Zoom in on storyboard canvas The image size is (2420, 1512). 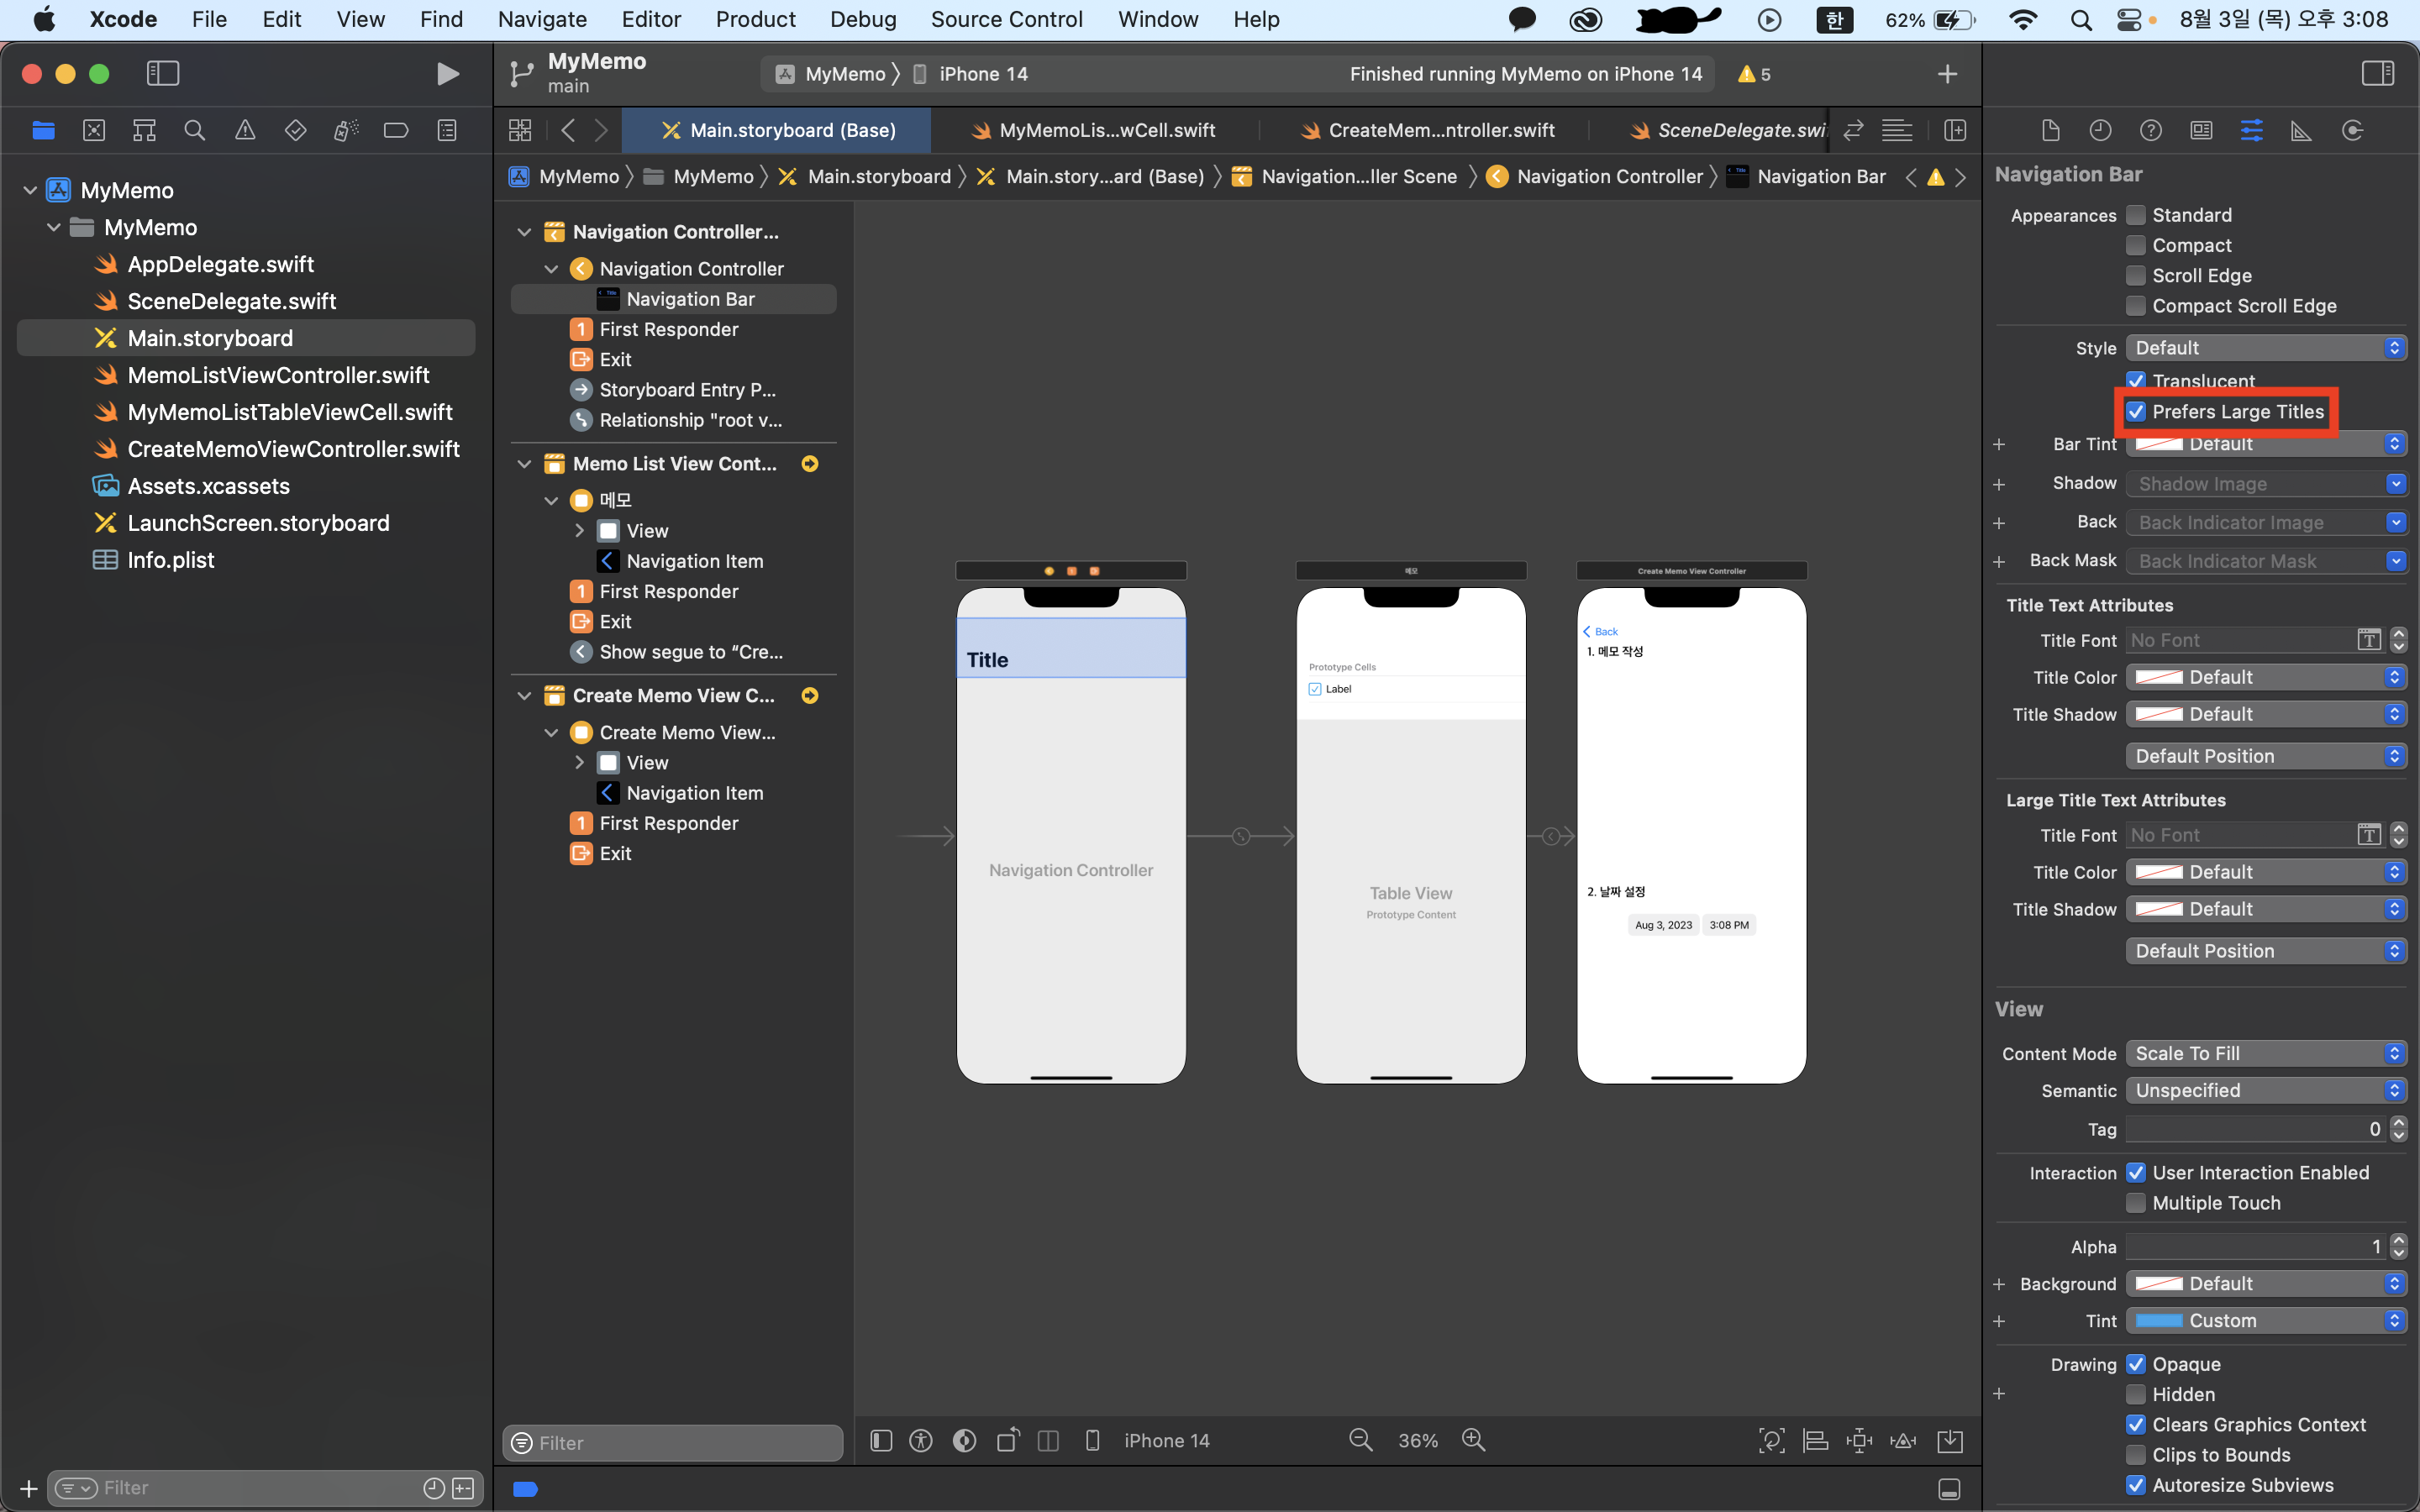click(x=1473, y=1440)
